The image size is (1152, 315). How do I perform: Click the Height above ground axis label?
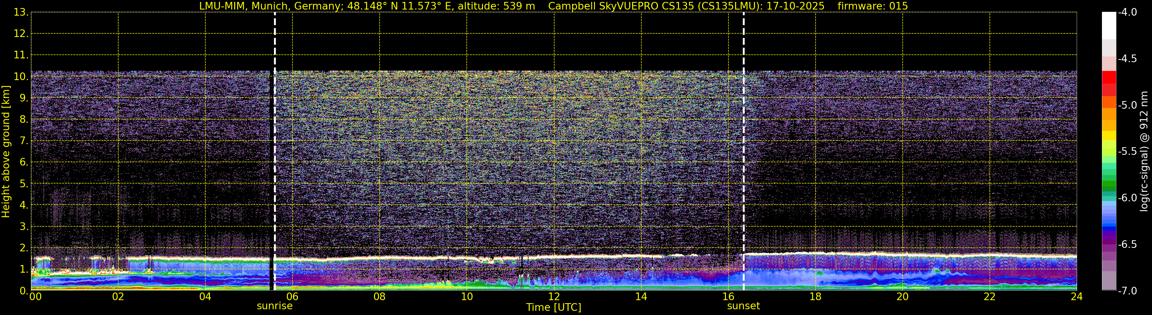point(6,151)
